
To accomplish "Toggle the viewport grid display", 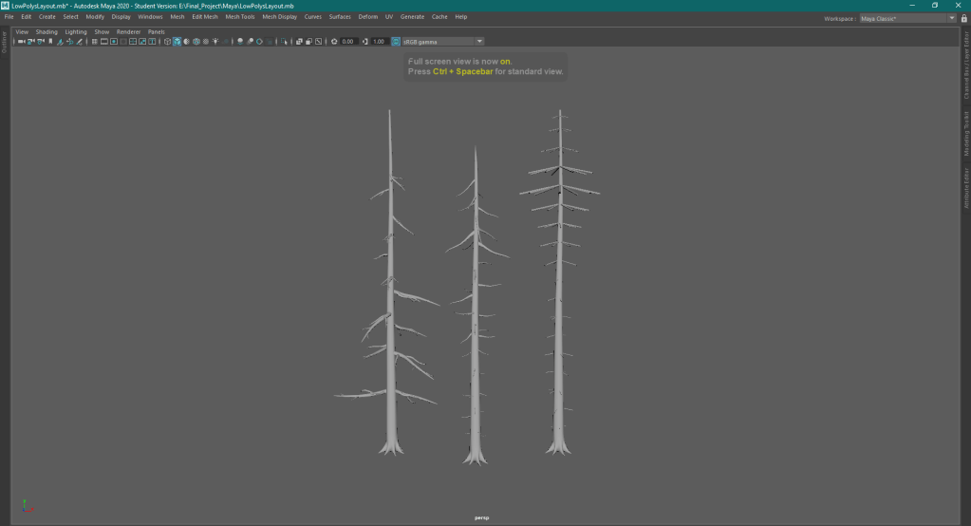I will pos(94,42).
